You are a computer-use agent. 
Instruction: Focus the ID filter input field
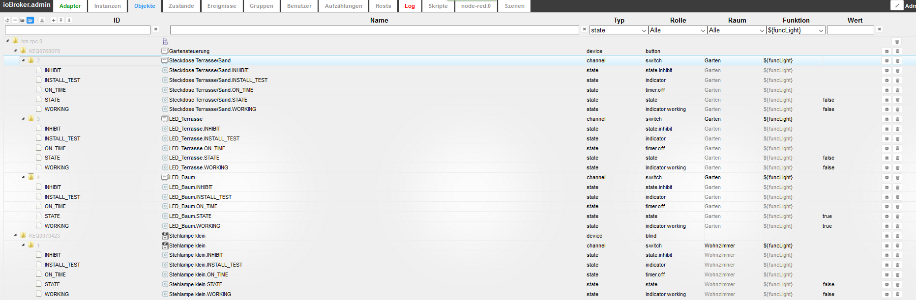[78, 30]
